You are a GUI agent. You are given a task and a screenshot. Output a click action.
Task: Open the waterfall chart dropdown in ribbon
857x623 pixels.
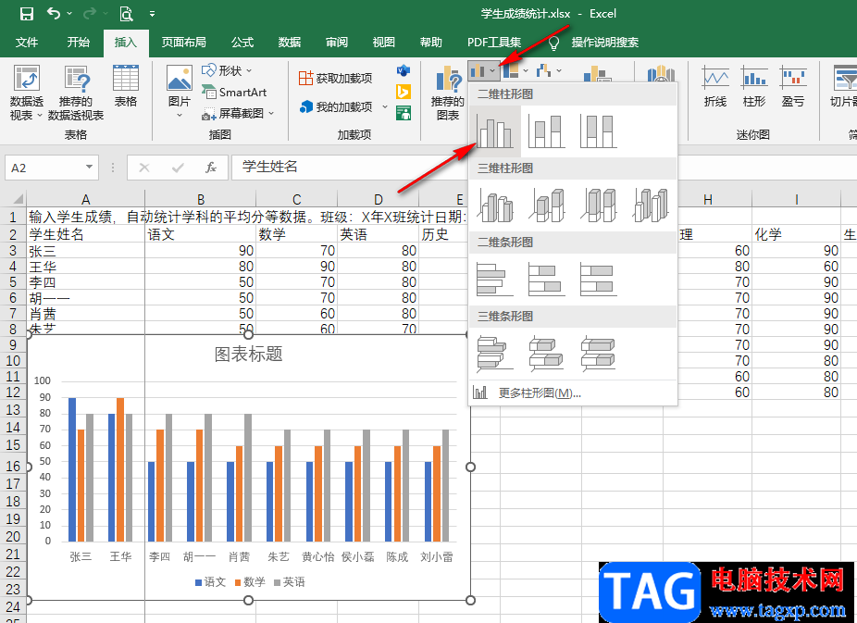[549, 70]
